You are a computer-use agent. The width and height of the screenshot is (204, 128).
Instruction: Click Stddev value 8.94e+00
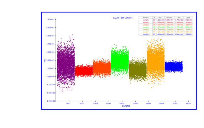[169, 20]
